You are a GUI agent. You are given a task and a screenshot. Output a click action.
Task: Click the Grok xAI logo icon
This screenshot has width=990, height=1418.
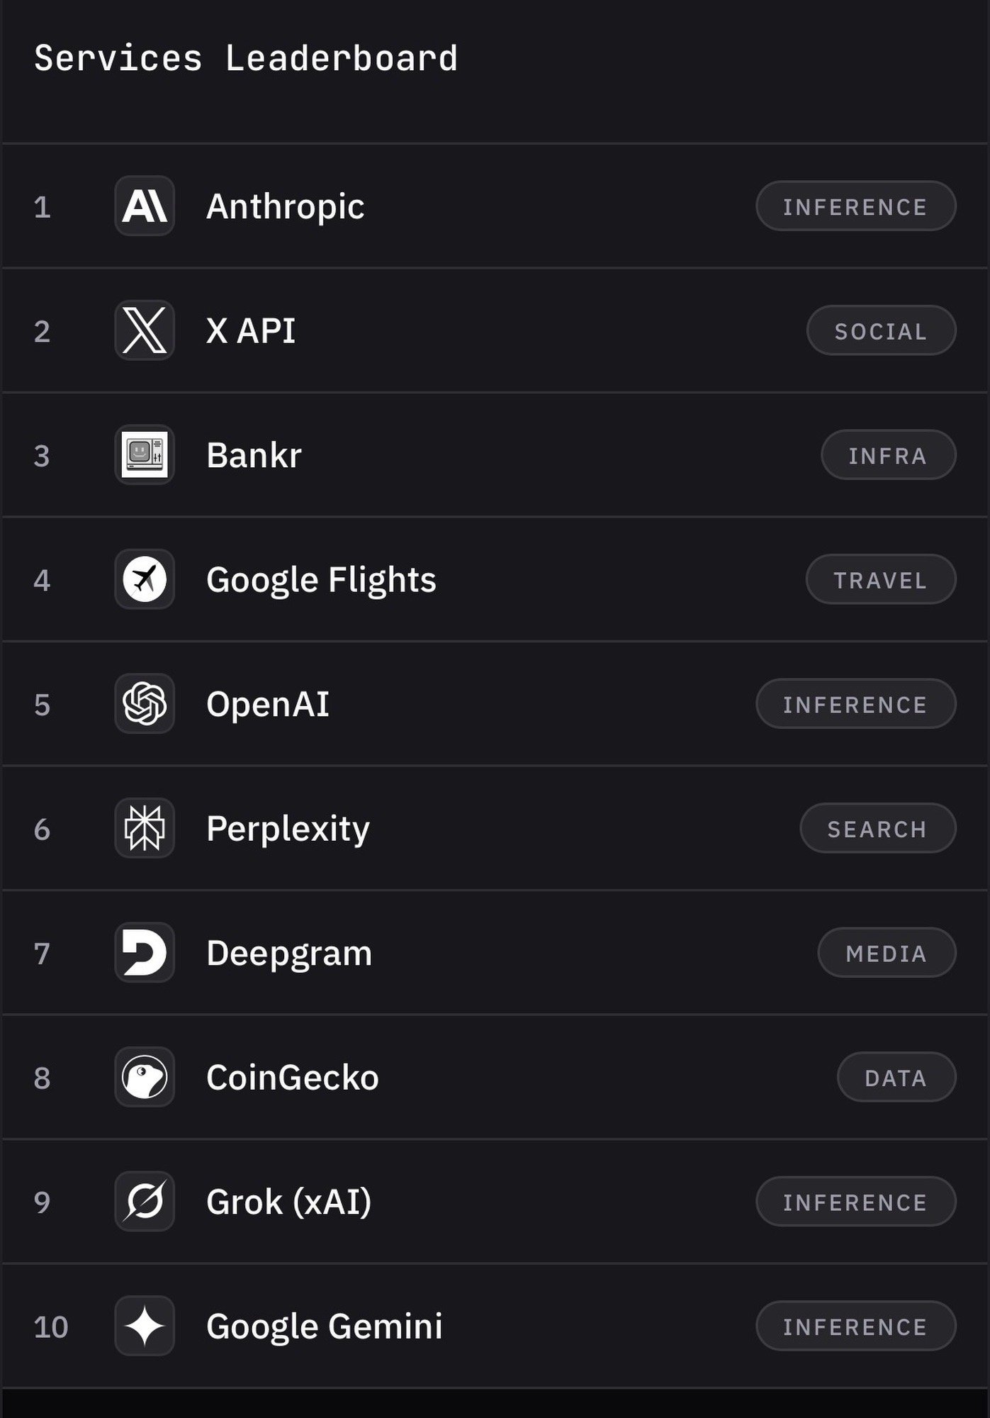coord(145,1202)
